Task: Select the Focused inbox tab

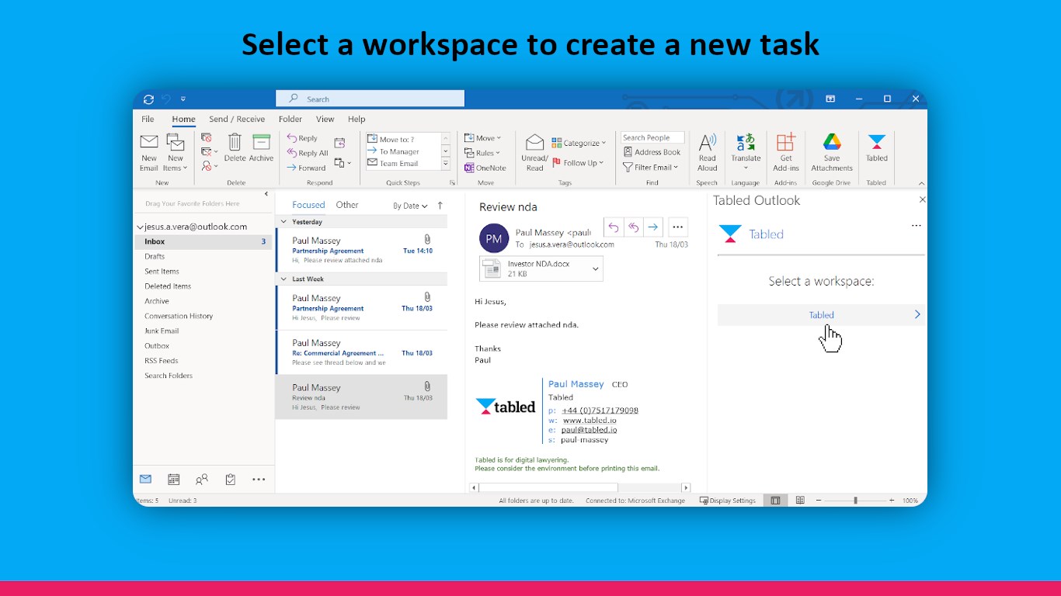Action: [308, 205]
